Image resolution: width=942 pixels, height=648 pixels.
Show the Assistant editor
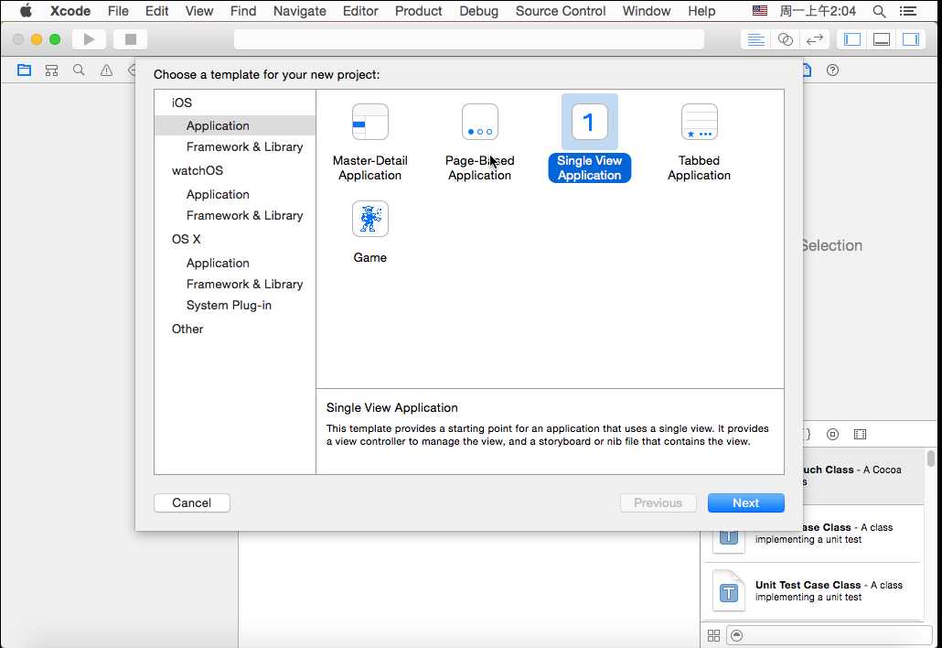point(786,39)
